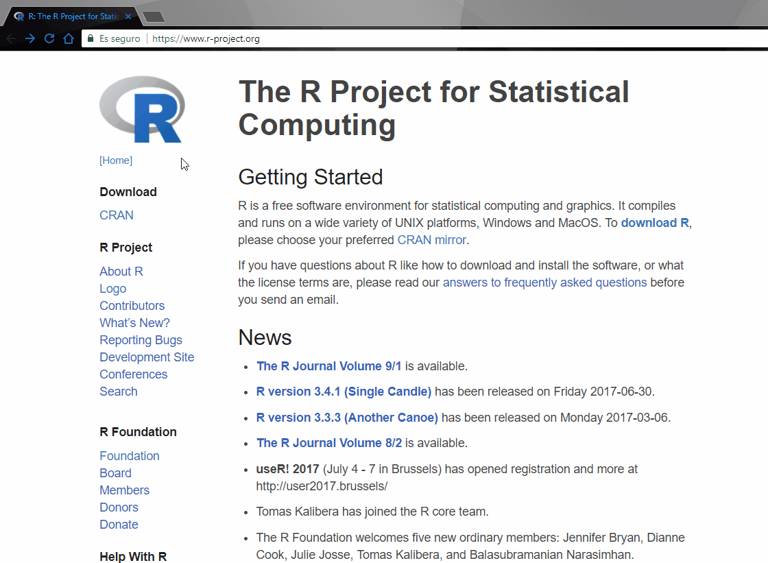Open answers to frequently asked questions
The width and height of the screenshot is (768, 563).
coord(544,283)
